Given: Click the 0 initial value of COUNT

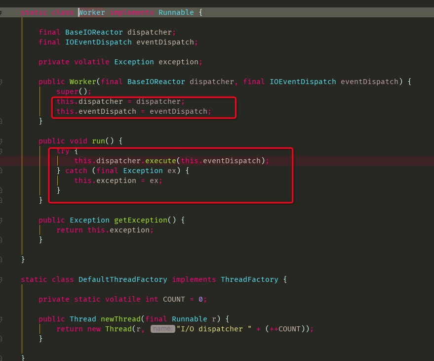Looking at the screenshot, I should point(200,300).
